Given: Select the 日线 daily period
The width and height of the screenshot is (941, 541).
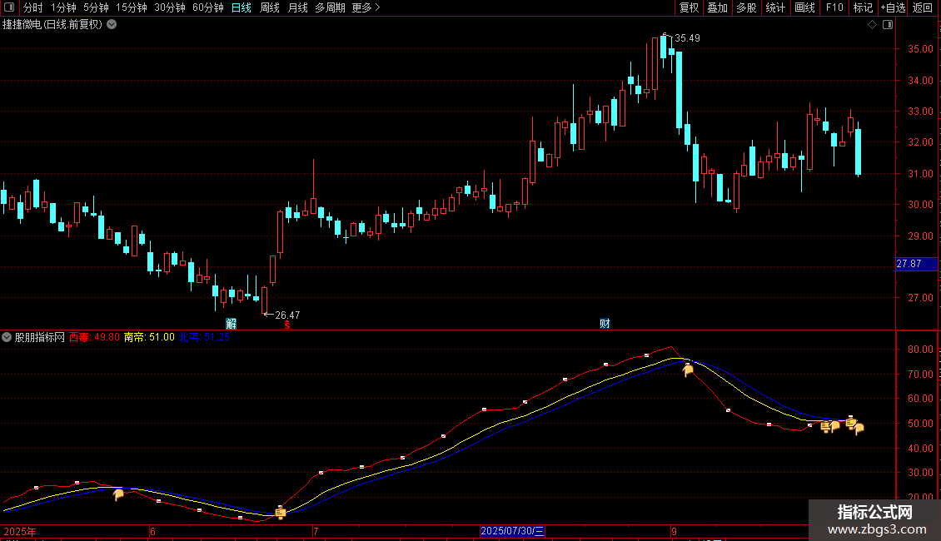Looking at the screenshot, I should tap(241, 7).
